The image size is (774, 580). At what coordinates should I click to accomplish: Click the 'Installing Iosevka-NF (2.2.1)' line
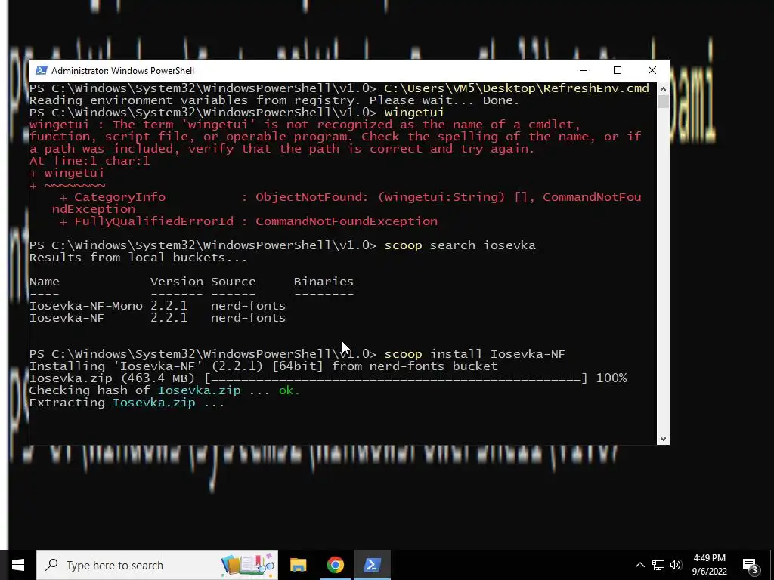(264, 366)
